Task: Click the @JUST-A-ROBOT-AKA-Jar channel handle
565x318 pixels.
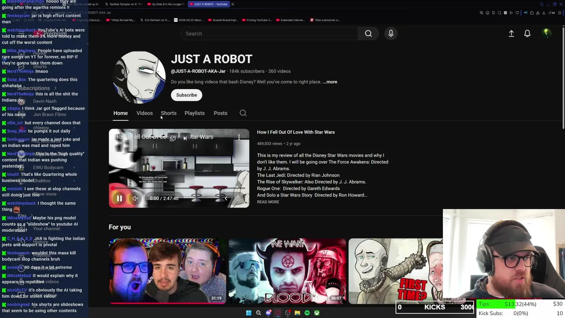Action: (x=198, y=71)
